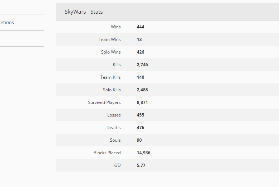This screenshot has height=187, width=279.
Task: Select the Kills value 2,746
Action: coord(142,65)
